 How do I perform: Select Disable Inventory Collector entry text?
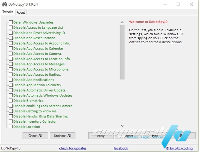point(35,121)
